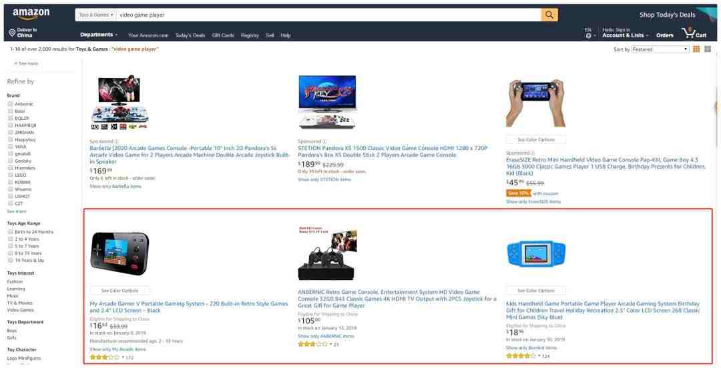Viewport: 721px width, 368px height.
Task: Open Gift Cards navigation item
Action: [223, 35]
